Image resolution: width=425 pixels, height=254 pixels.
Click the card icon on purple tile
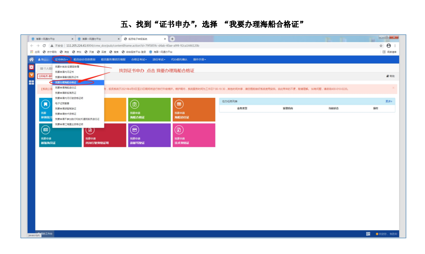coord(135,130)
